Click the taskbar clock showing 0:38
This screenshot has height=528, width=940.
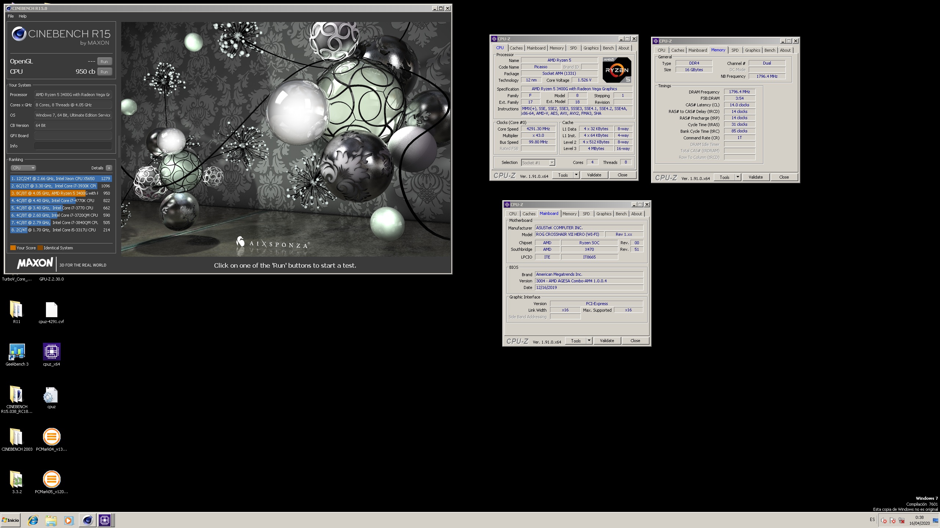click(919, 520)
